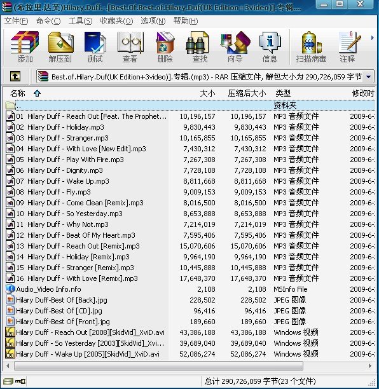Click the WinRAR title bar books icon
The height and width of the screenshot is (389, 379).
tap(6, 7)
